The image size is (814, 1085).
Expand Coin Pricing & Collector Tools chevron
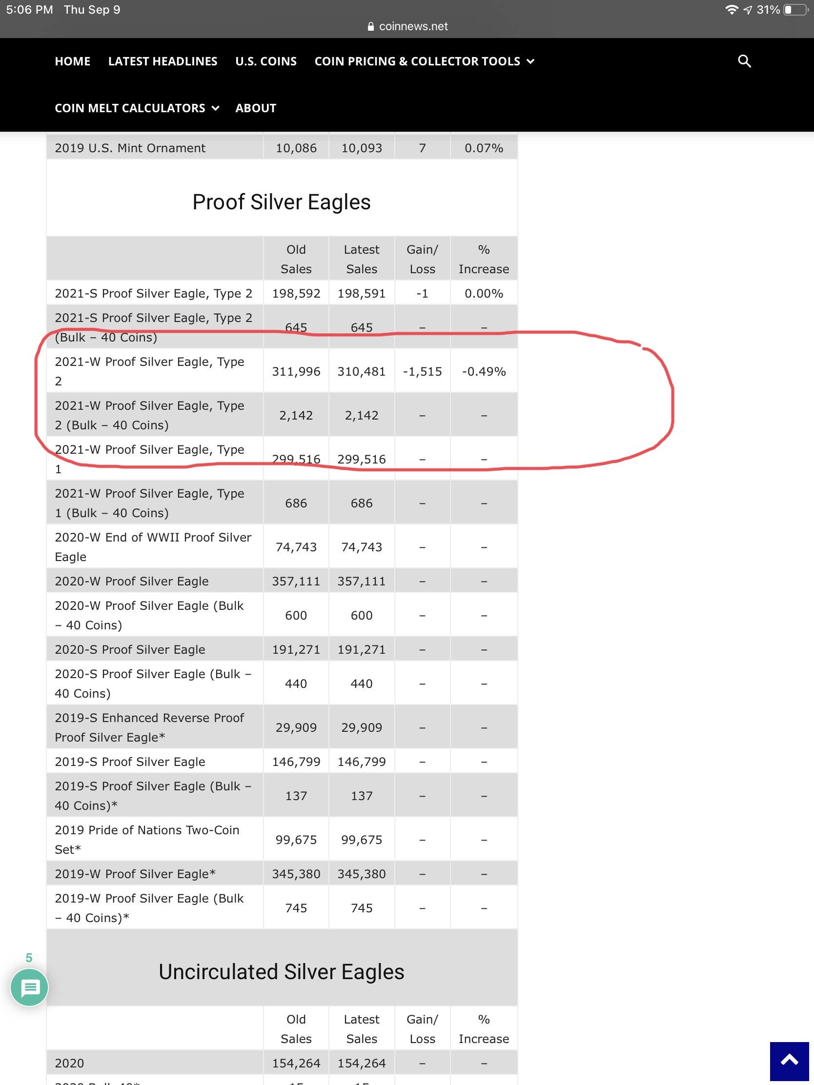tap(530, 61)
